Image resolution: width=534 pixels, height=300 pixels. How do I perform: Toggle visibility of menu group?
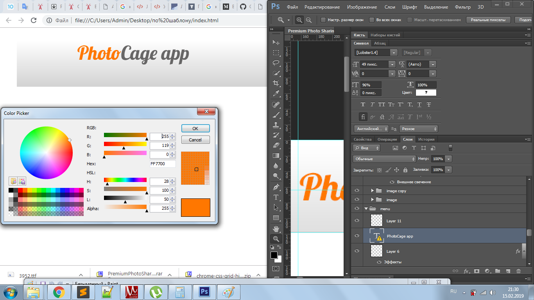357,209
